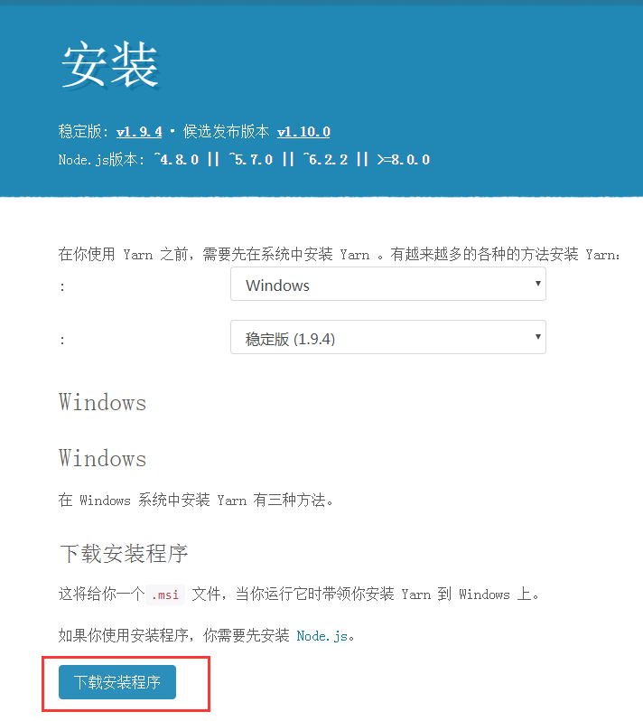Click the 下载安装程序 blue button

117,682
